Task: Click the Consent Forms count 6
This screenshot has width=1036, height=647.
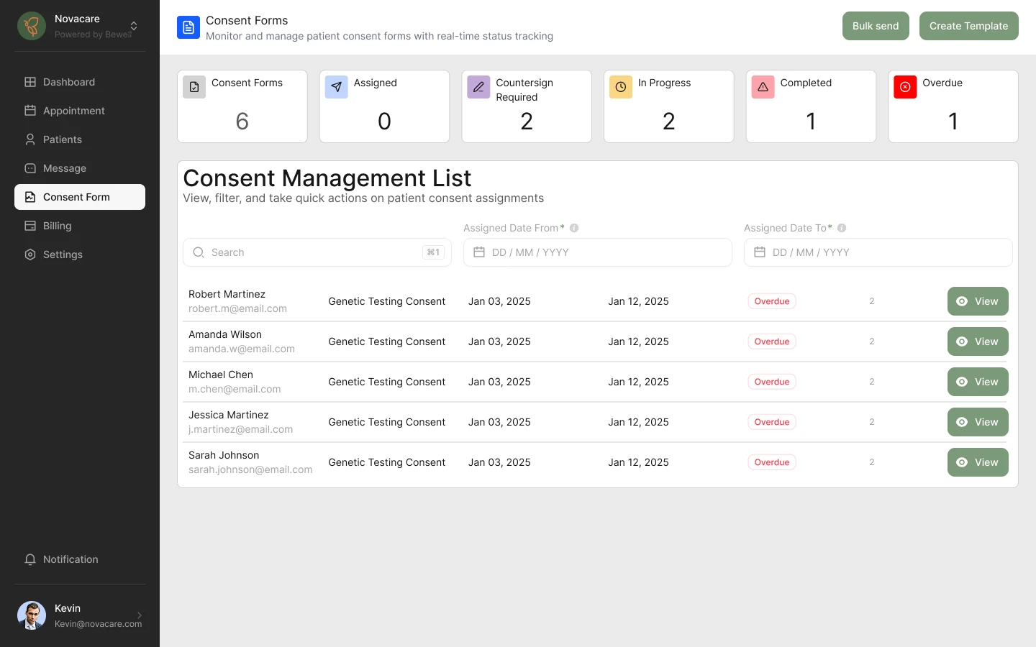Action: tap(242, 121)
